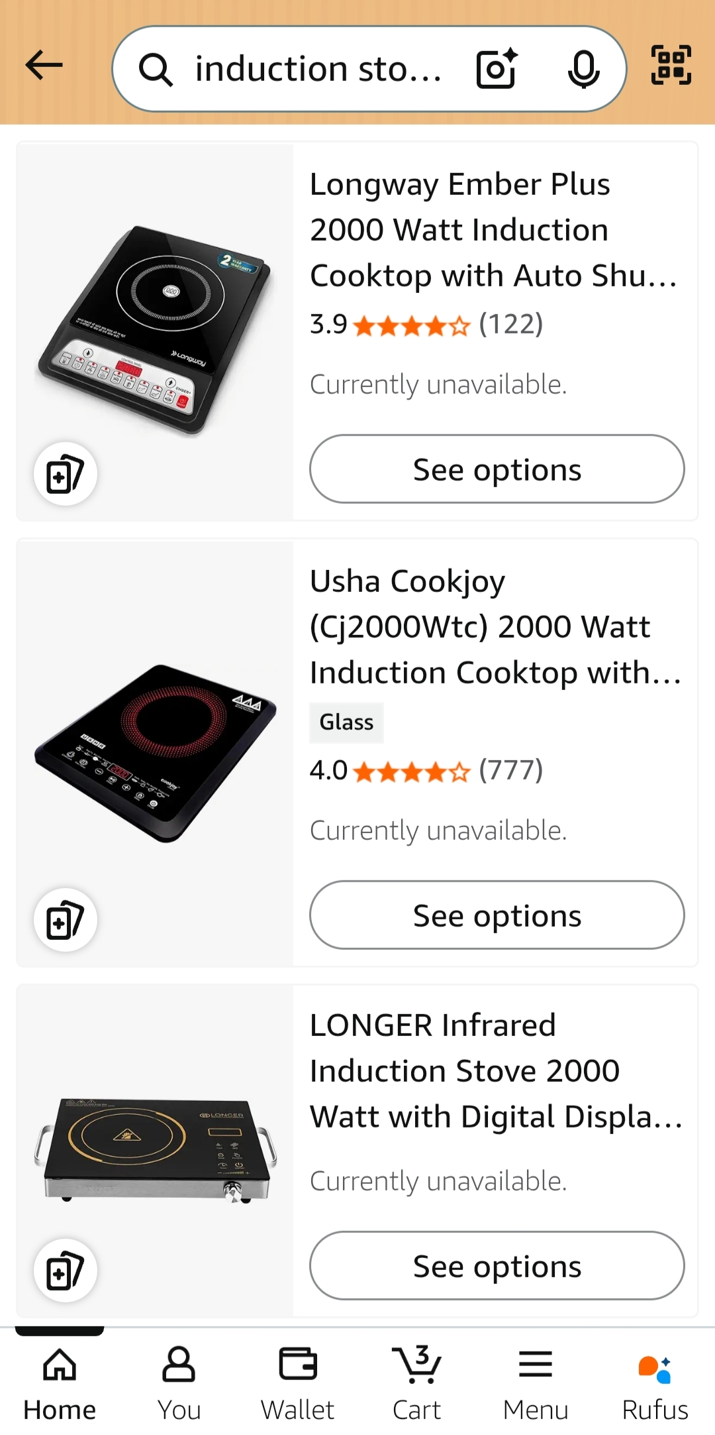The image size is (715, 1435).
Task: Open Usha Cookjoy product title link
Action: tap(494, 626)
